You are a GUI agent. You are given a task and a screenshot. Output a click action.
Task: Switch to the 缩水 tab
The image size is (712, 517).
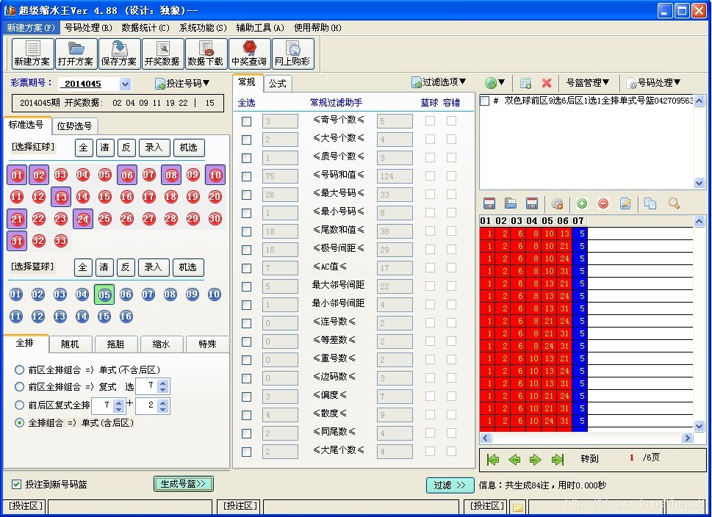161,344
